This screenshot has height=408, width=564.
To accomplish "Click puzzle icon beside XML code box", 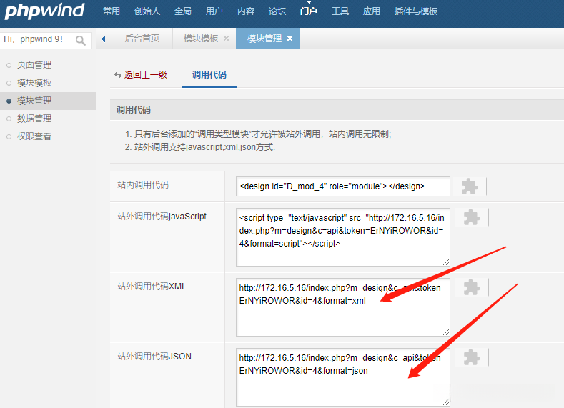I will coord(472,287).
